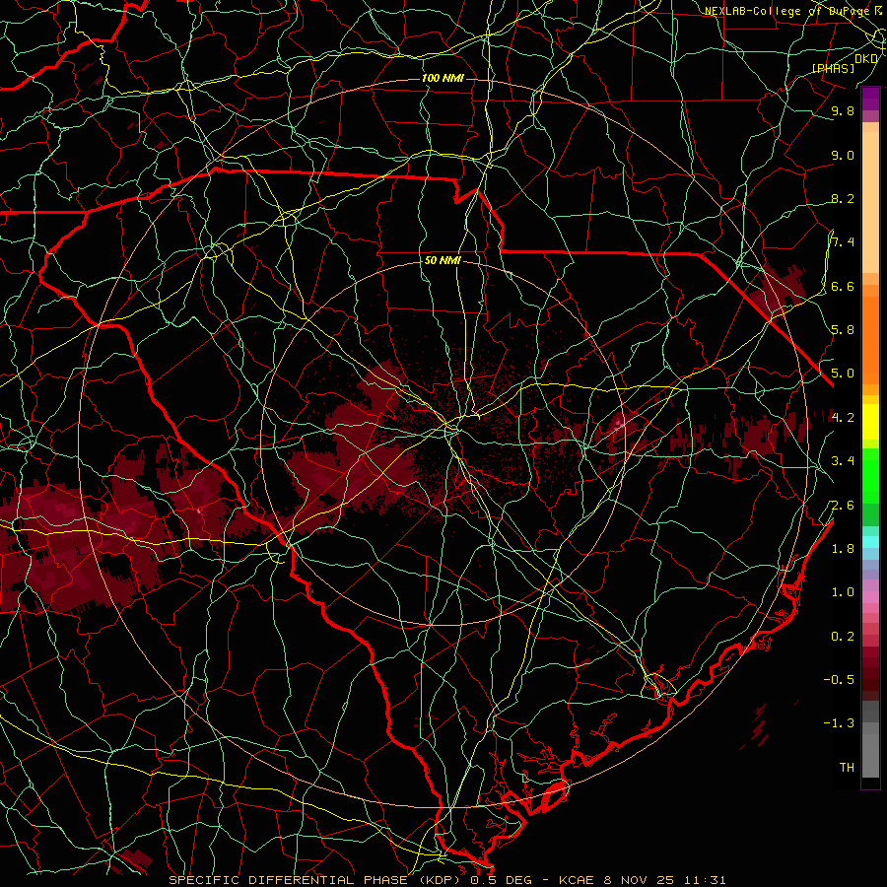887x887 pixels.
Task: Click the 50 NMI range ring label
Action: [x=443, y=261]
